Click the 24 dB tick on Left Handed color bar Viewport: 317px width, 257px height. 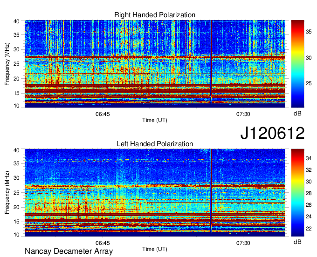click(x=309, y=216)
